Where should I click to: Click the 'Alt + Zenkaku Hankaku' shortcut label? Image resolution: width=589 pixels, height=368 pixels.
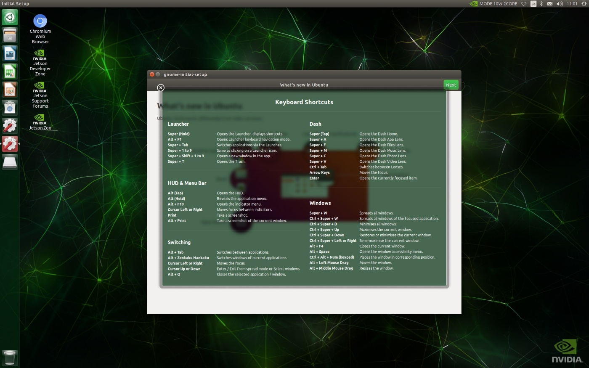(188, 258)
